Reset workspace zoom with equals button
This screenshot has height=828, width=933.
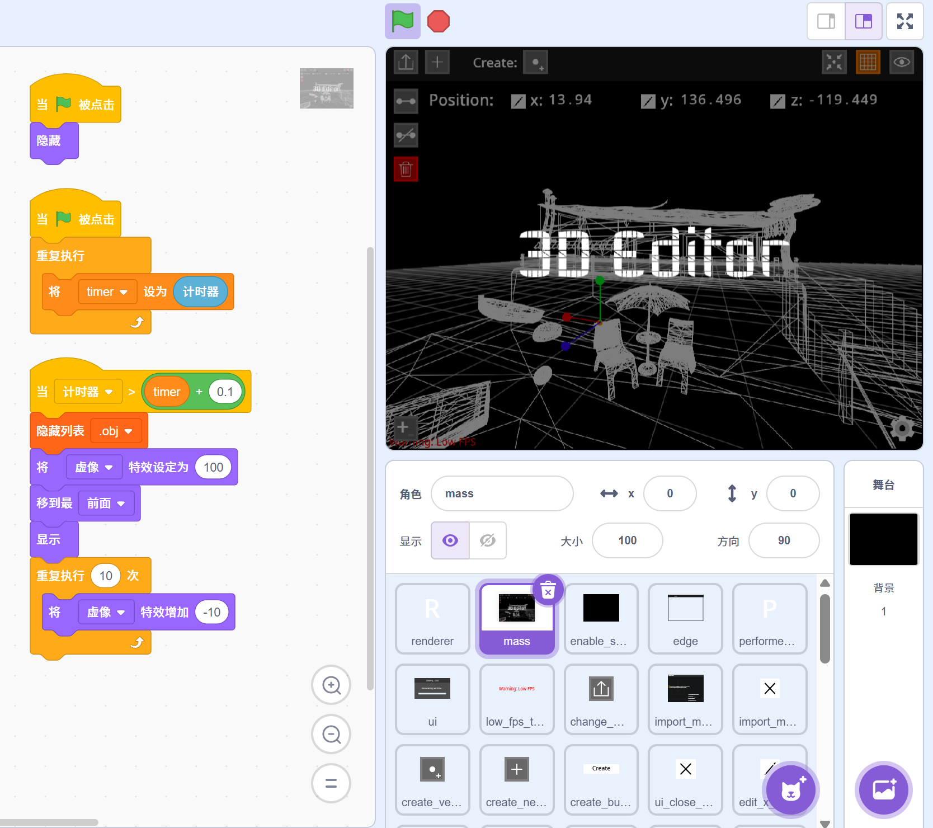click(x=331, y=783)
